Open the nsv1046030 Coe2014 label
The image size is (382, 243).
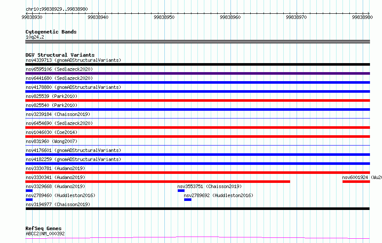(52, 132)
